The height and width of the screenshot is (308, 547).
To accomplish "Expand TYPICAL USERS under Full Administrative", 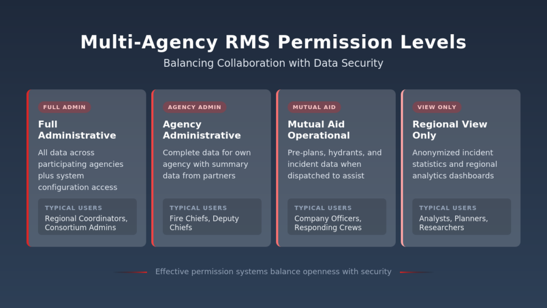I will pos(87,217).
